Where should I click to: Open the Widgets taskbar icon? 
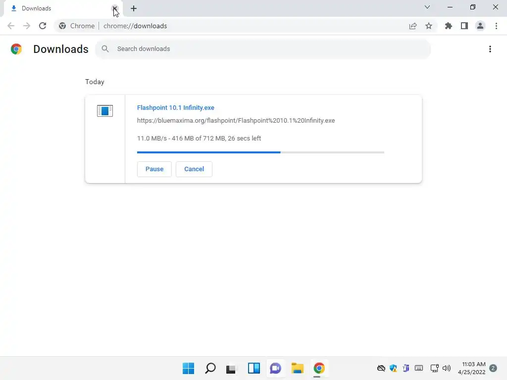254,368
